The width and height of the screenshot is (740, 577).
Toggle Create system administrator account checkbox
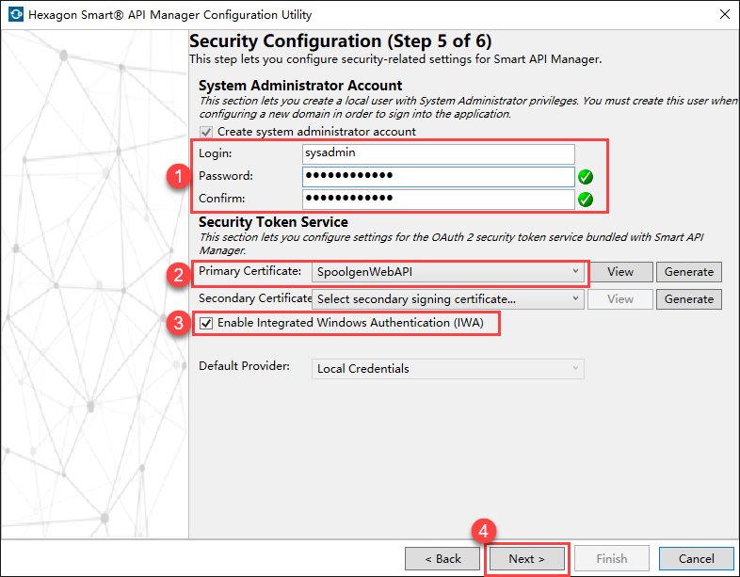coord(206,132)
